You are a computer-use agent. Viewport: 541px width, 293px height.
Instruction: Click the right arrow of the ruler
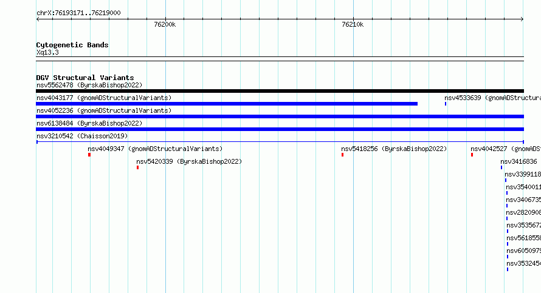click(522, 19)
